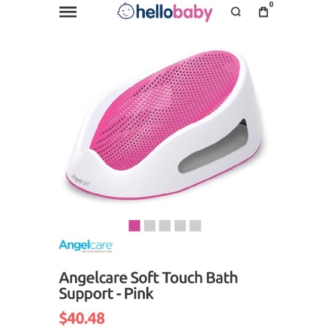Click the Angelcare imprint on product base
The height and width of the screenshot is (329, 329).
pyautogui.click(x=81, y=180)
